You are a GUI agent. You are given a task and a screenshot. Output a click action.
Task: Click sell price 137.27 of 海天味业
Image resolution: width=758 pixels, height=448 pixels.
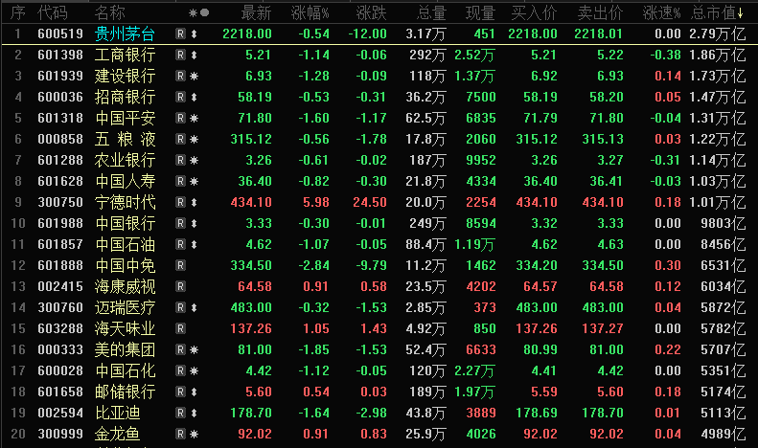pos(603,328)
